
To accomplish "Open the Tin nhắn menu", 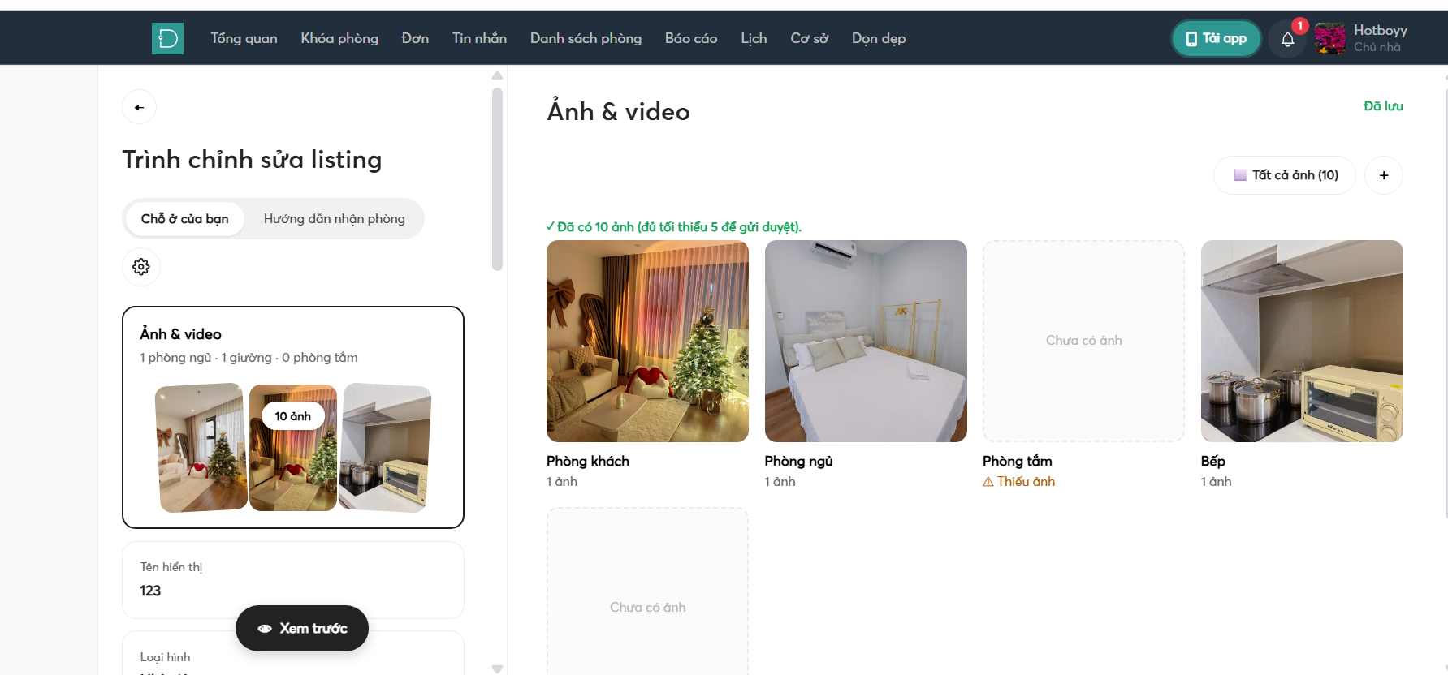I will [x=479, y=38].
